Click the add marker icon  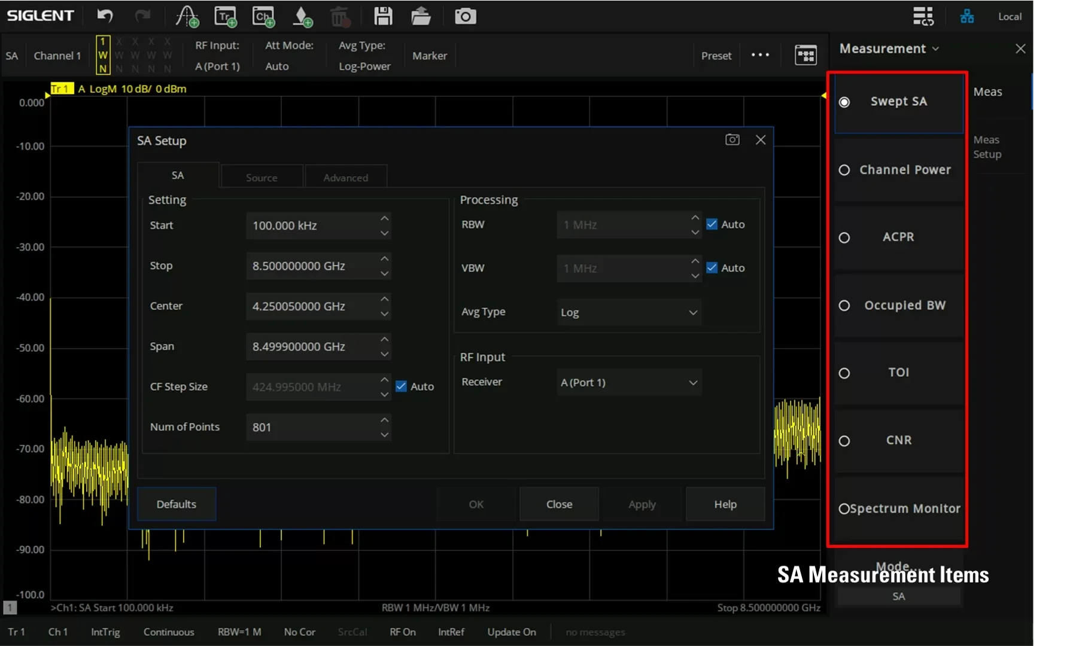click(x=302, y=16)
